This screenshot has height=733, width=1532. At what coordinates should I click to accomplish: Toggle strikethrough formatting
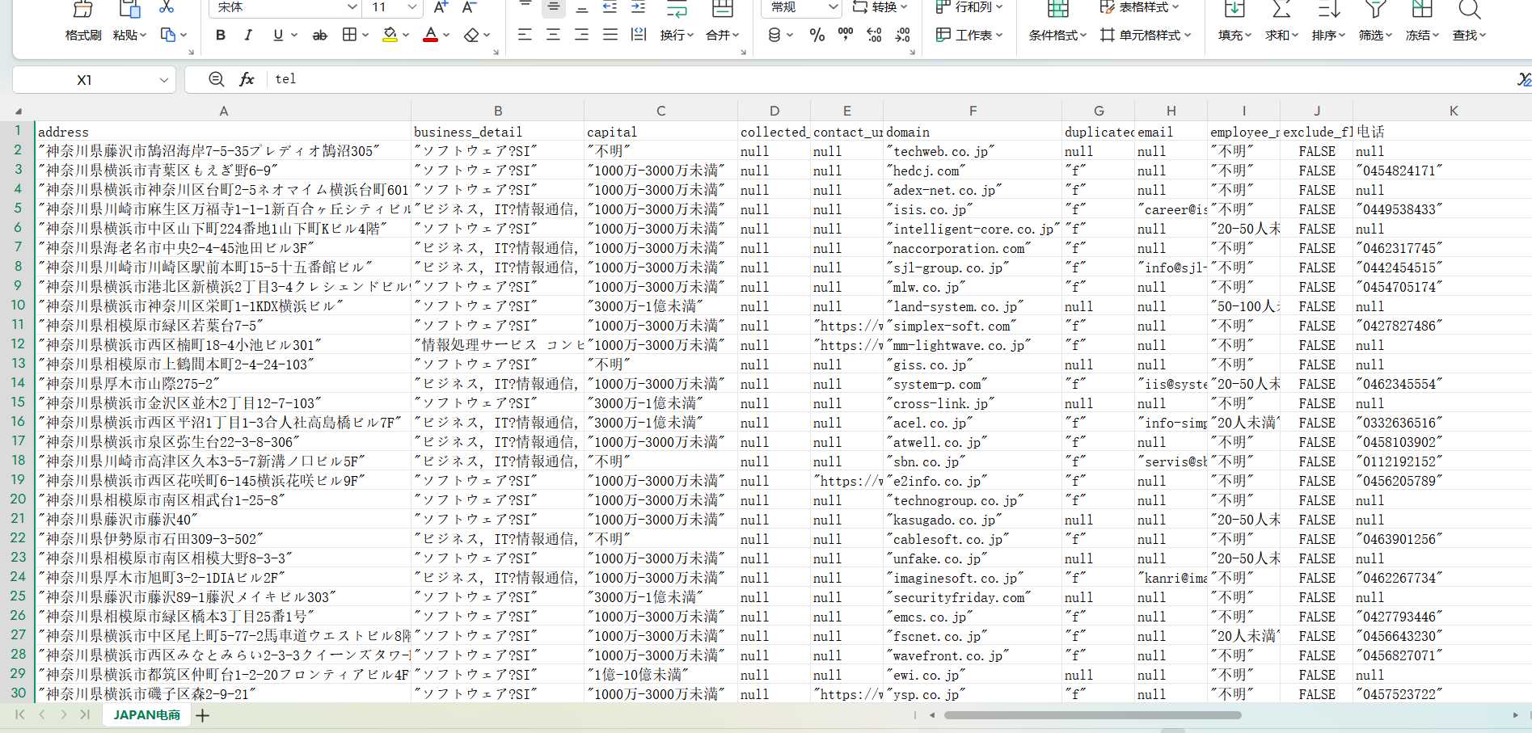320,35
